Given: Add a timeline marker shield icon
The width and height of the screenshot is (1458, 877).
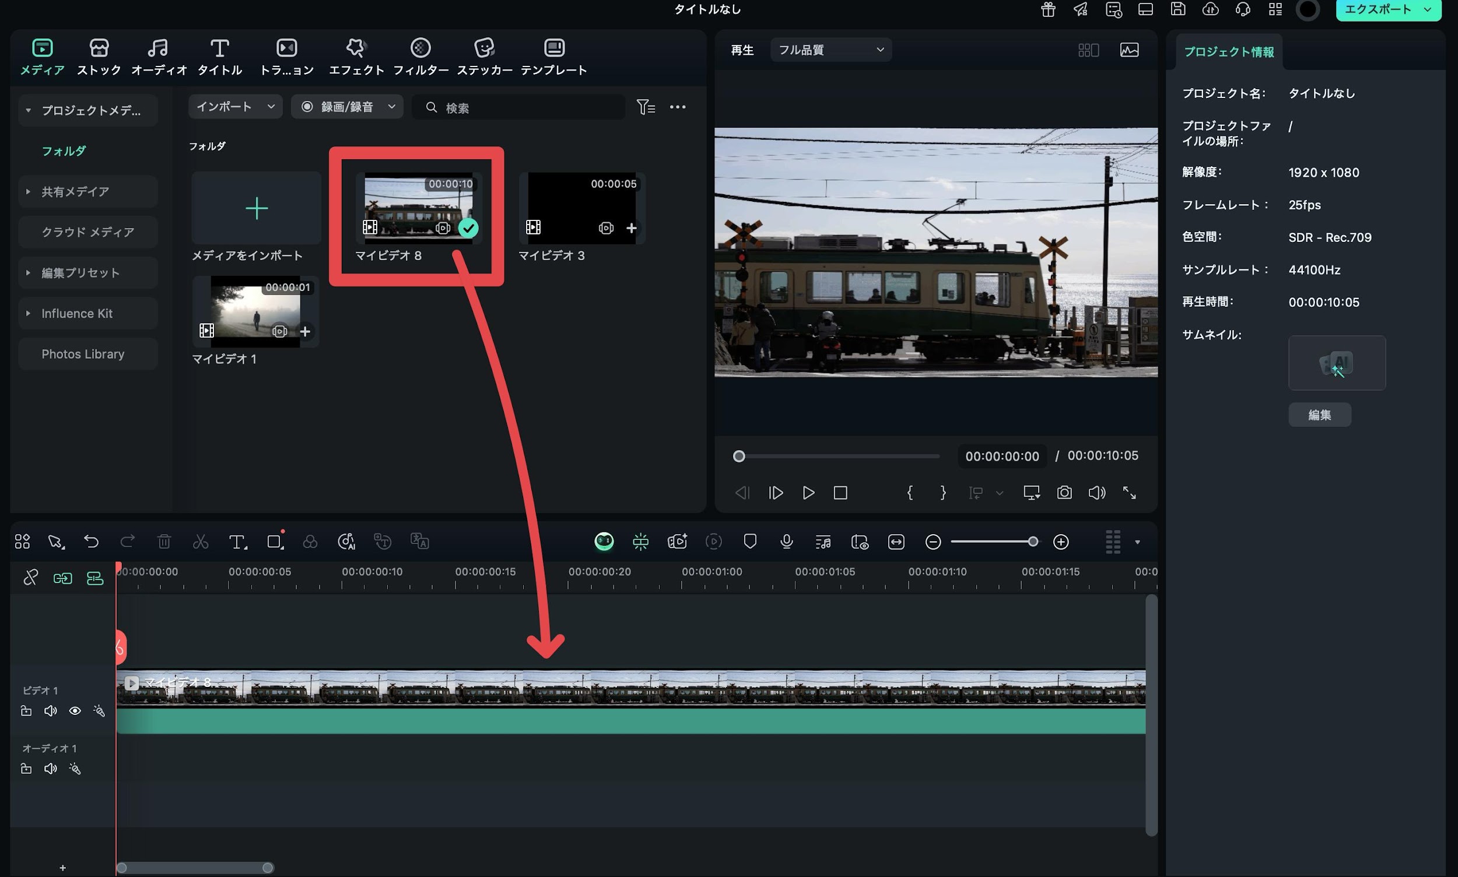Looking at the screenshot, I should tap(750, 541).
